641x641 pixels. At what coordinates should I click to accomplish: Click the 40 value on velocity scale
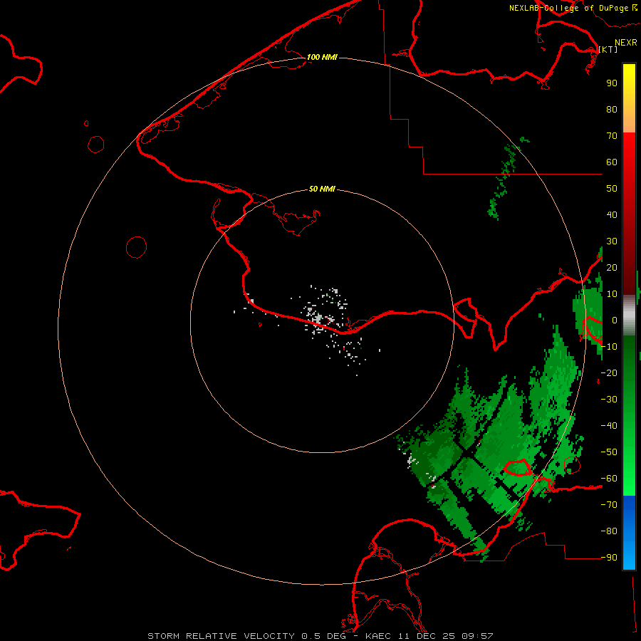[x=612, y=215]
